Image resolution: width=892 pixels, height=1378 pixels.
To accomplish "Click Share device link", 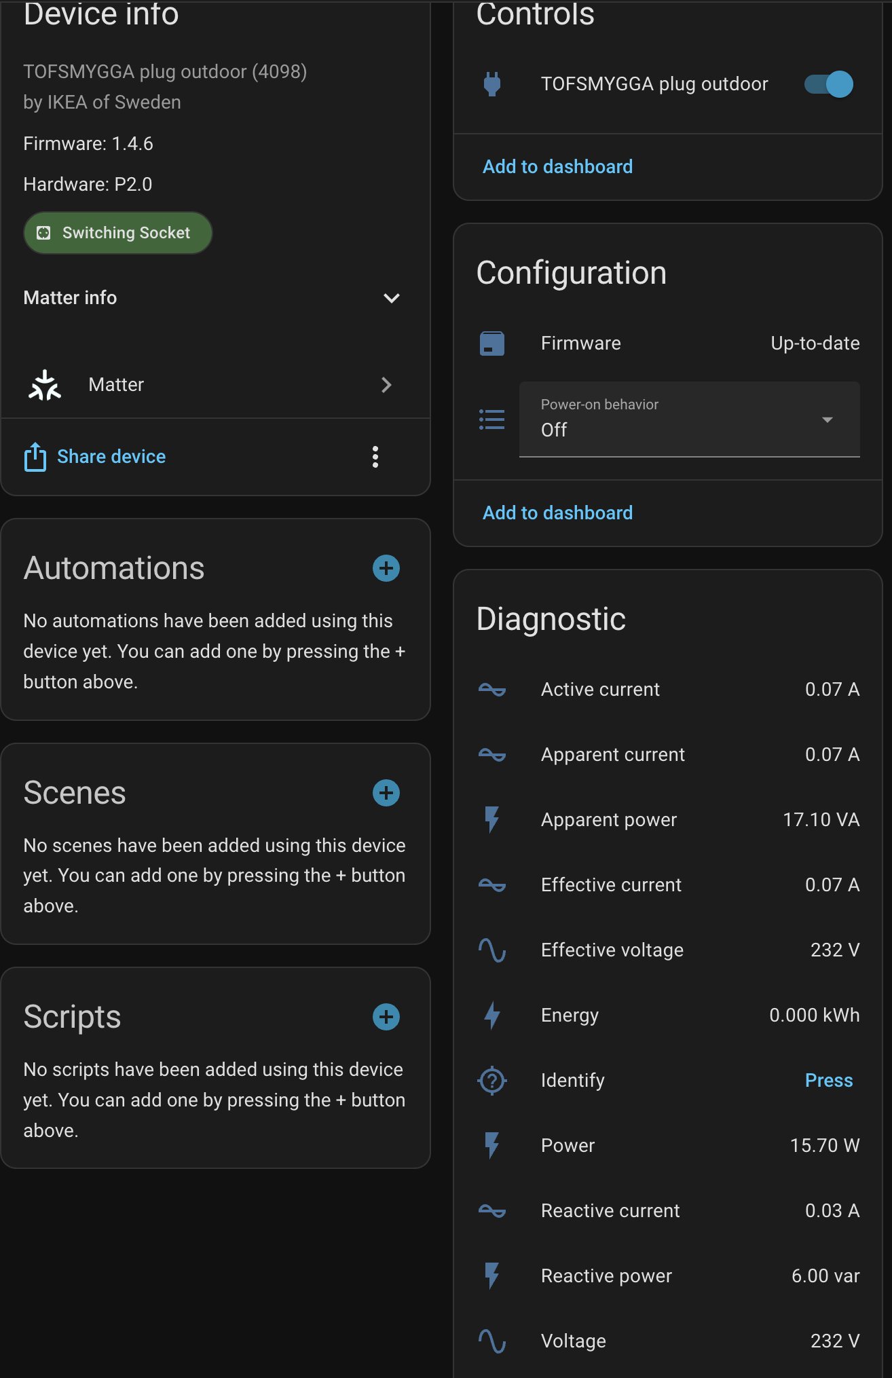I will point(111,457).
